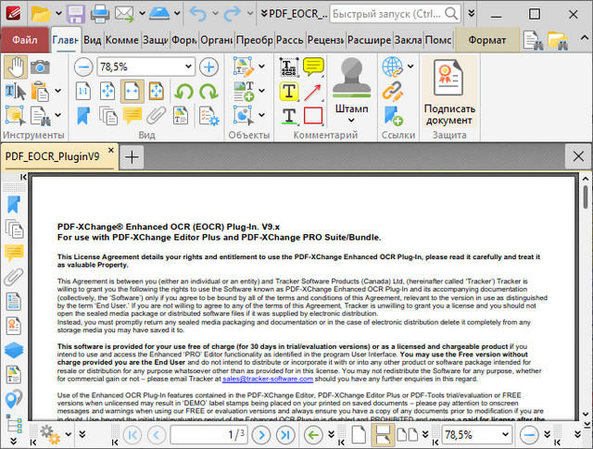Show the Attachments paperclip panel in the sidebar
The width and height of the screenshot is (593, 449).
[13, 276]
